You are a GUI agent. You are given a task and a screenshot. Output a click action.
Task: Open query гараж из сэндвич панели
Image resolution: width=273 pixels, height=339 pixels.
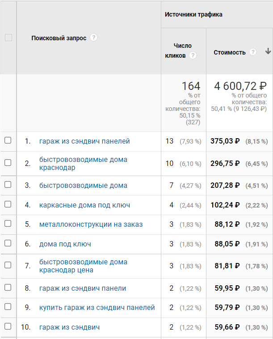[x=83, y=288]
